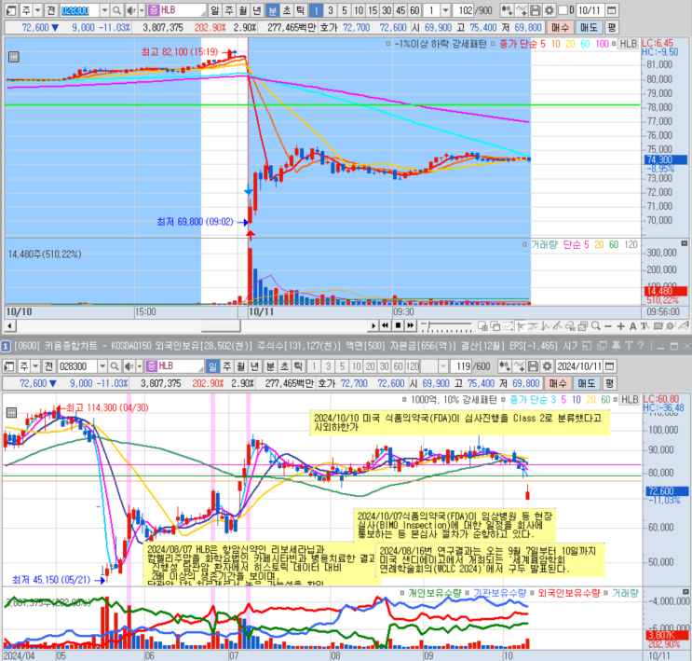Toggle the D checkbox in top toolbar

click(x=563, y=10)
